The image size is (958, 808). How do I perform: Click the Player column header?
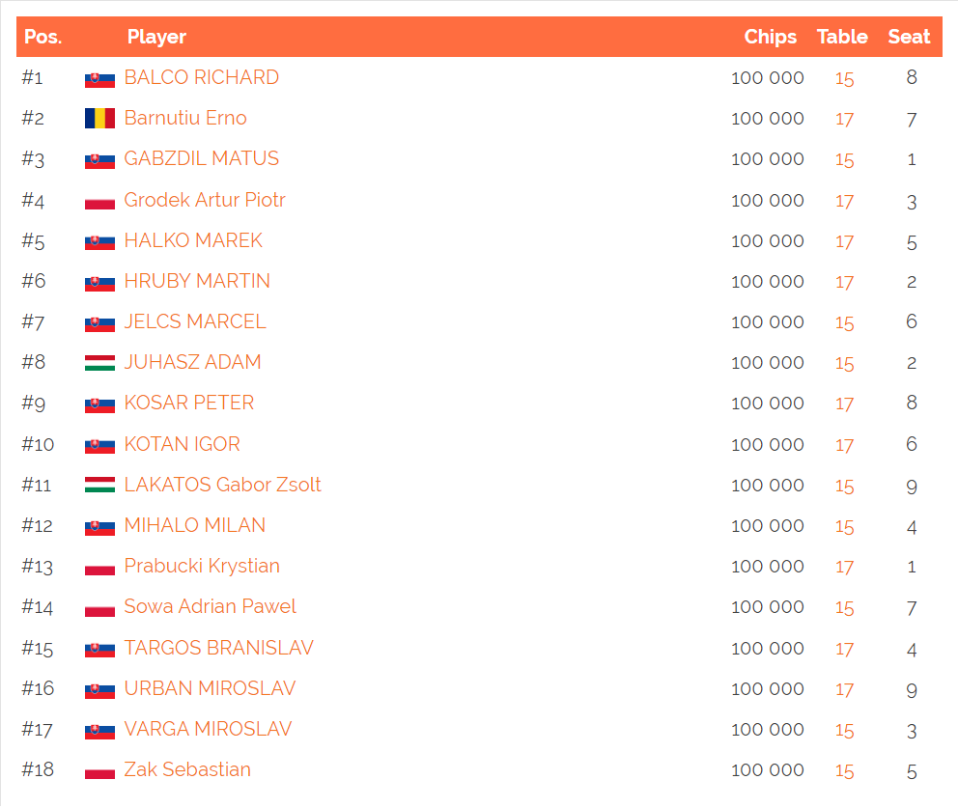[x=156, y=37]
